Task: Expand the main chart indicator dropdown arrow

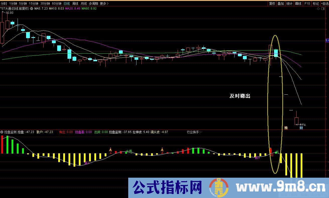Action: 32,9
